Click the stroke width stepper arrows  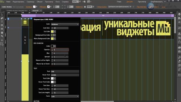pos(54,7)
